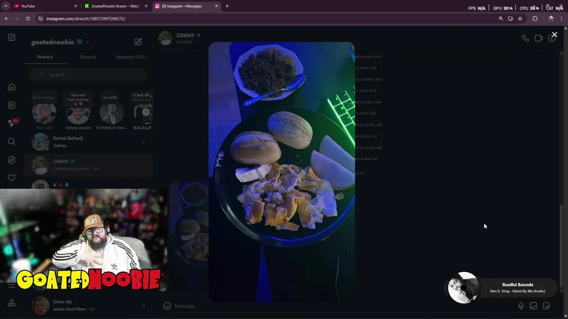Close the enlarged photo viewer
Screen dimensions: 568x319
click(x=554, y=35)
